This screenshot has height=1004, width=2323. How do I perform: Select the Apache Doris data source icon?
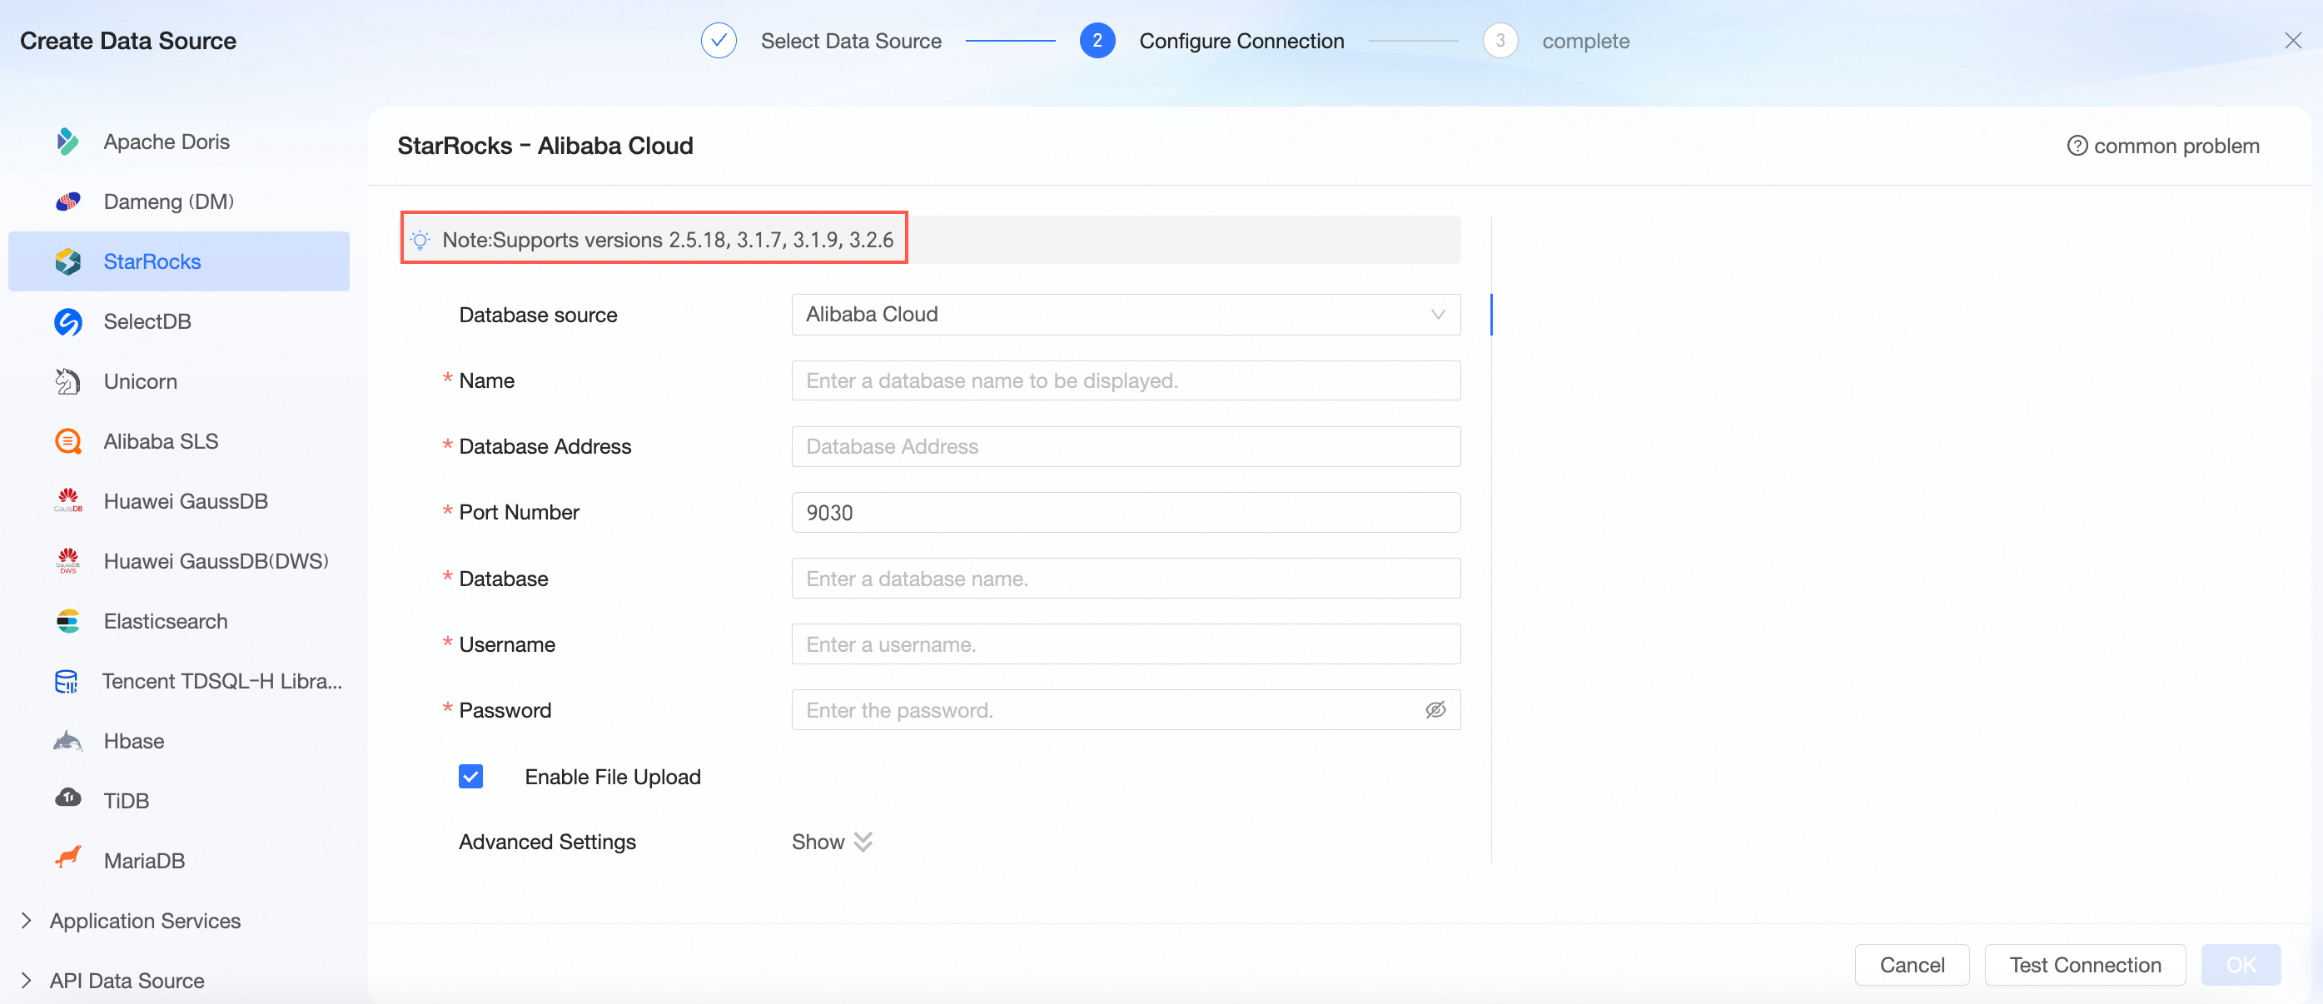point(67,141)
